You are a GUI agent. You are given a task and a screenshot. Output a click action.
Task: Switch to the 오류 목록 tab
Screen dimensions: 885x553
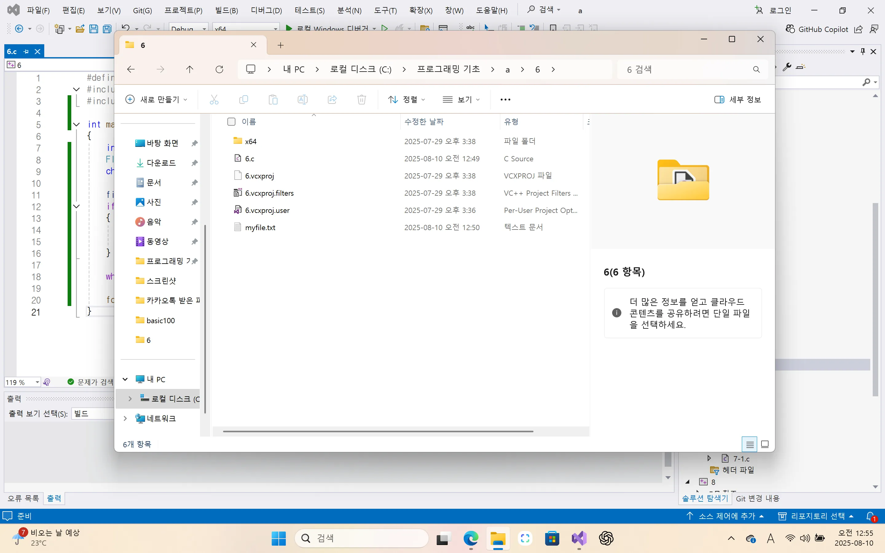click(23, 498)
